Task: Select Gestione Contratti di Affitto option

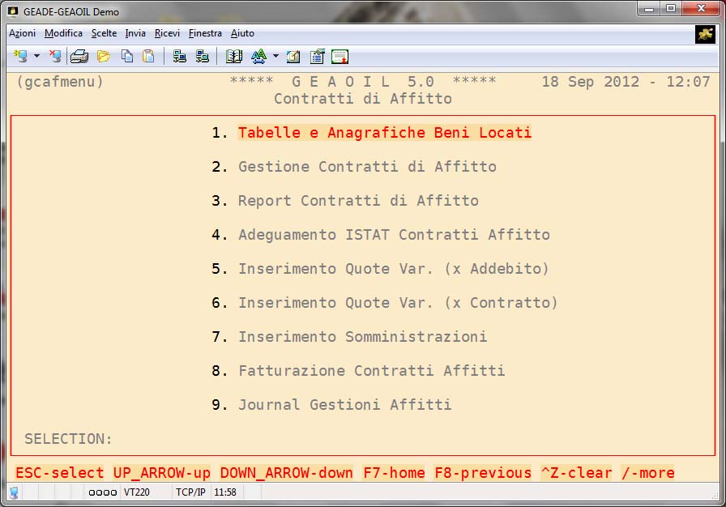Action: pyautogui.click(x=366, y=167)
